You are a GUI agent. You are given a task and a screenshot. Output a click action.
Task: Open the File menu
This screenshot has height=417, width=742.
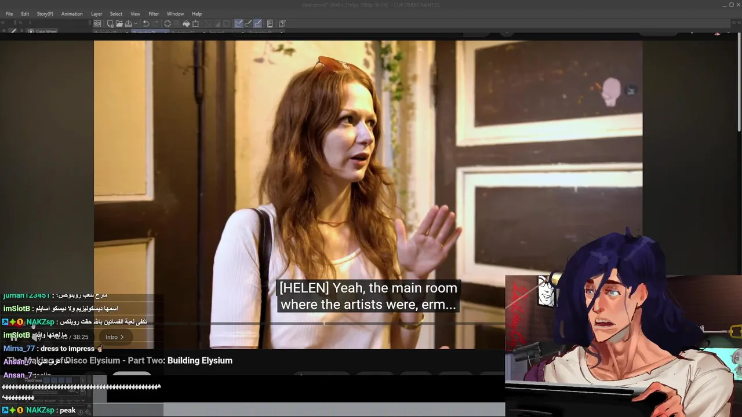click(9, 14)
